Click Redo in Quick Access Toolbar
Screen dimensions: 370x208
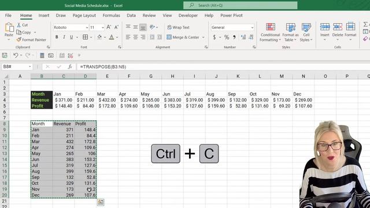28,55
